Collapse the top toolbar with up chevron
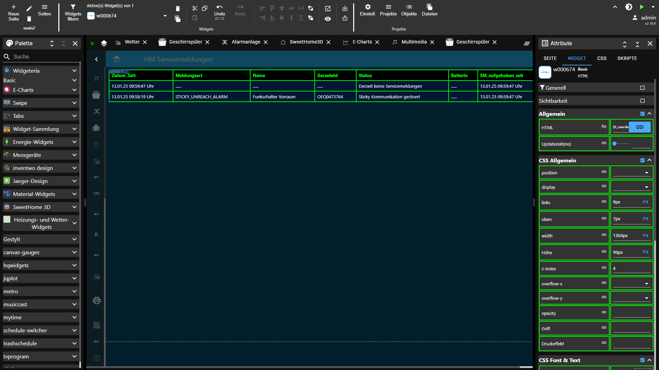 point(615,7)
